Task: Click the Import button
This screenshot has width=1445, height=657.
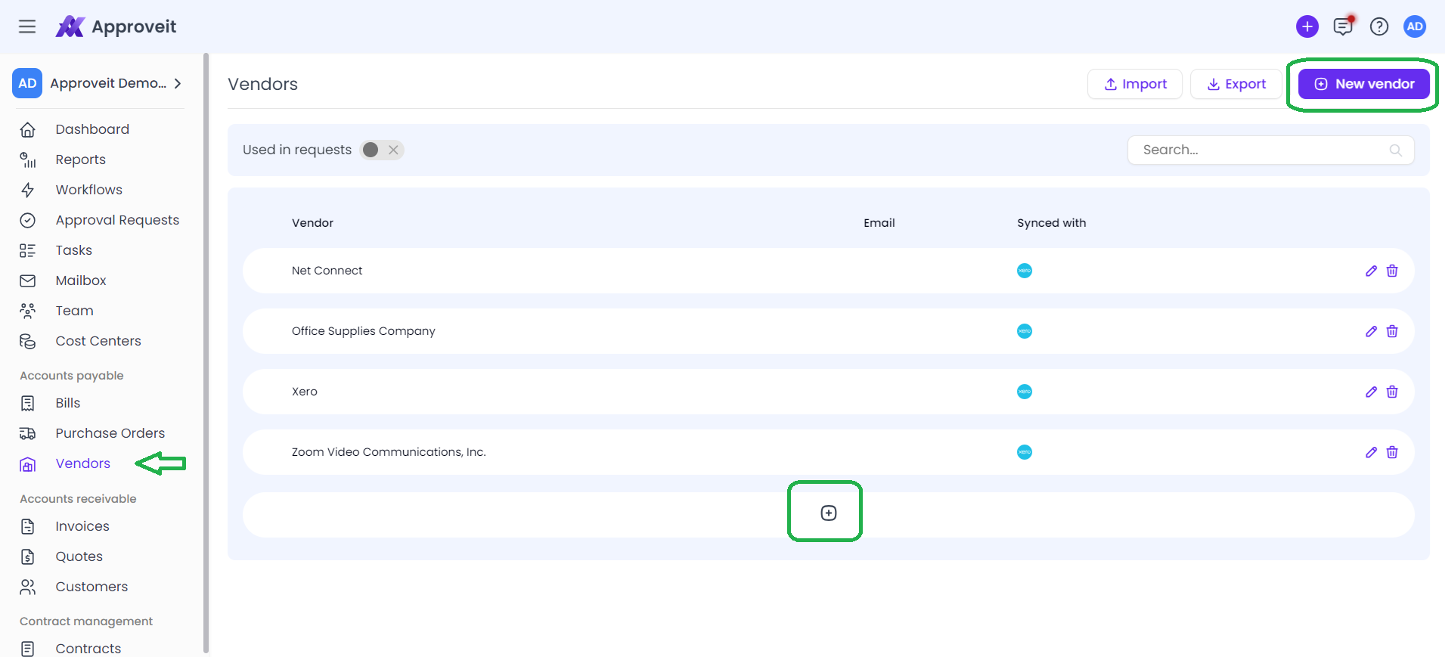Action: 1135,84
